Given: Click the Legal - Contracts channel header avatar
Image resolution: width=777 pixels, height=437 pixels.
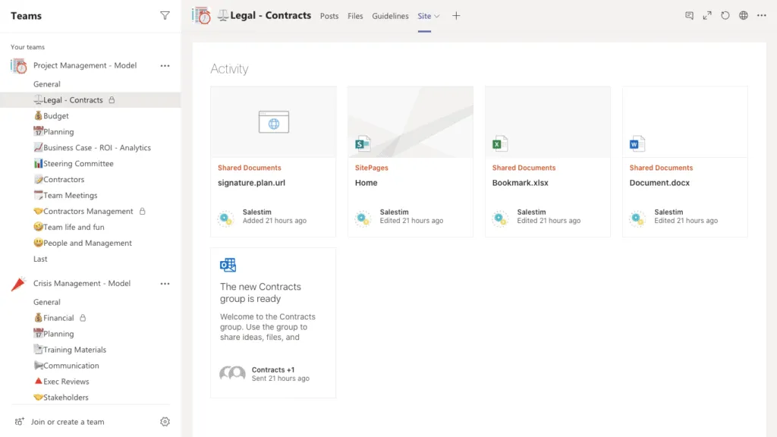Looking at the screenshot, I should pyautogui.click(x=202, y=16).
